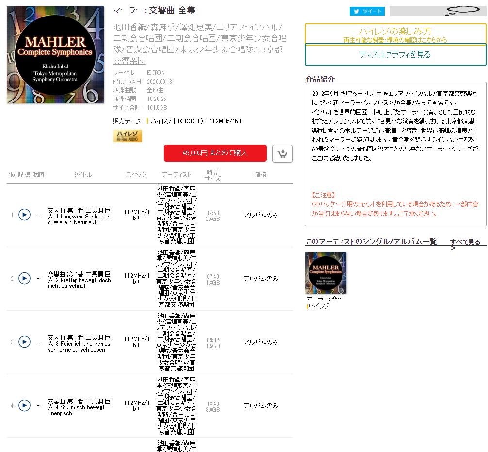Click the 価格 column header
The height and width of the screenshot is (452, 488).
(260, 175)
